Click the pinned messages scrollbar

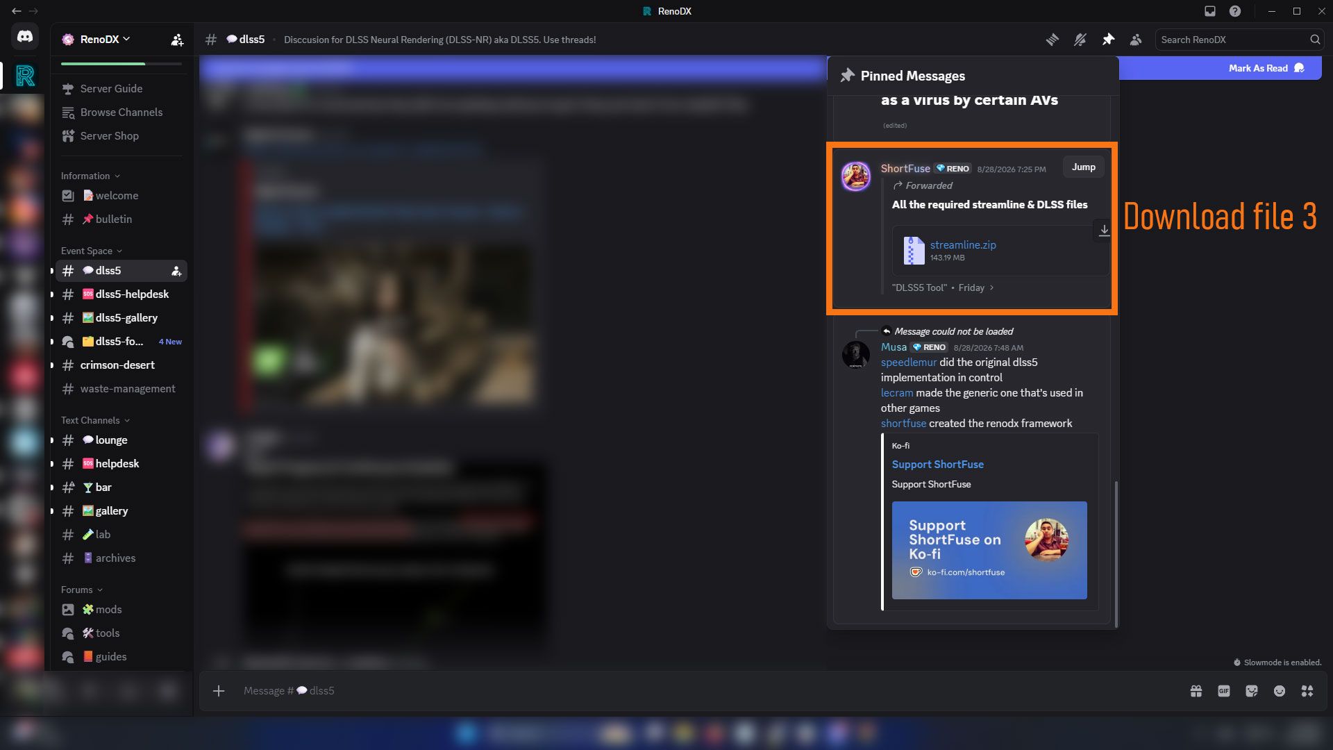point(1116,553)
